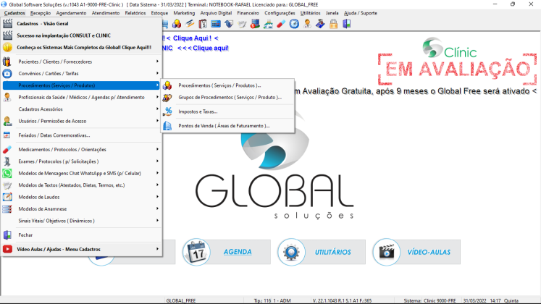Click the UTILITÁRIOS link label
541x304 pixels.
[332, 252]
